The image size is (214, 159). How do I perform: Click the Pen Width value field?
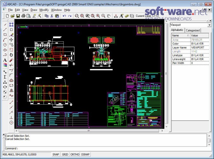(x=200, y=63)
